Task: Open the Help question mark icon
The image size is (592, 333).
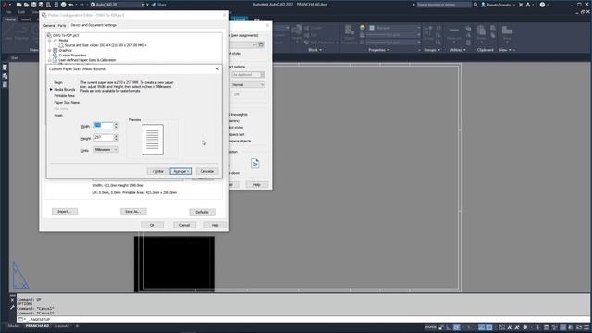Action: (x=542, y=5)
